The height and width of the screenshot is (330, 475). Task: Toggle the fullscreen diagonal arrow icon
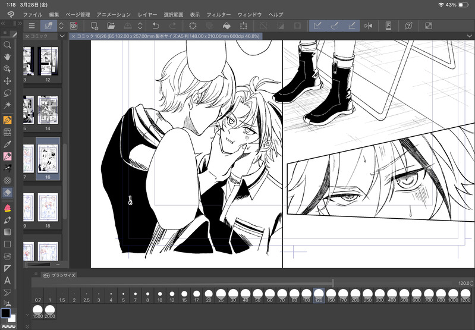(x=429, y=26)
